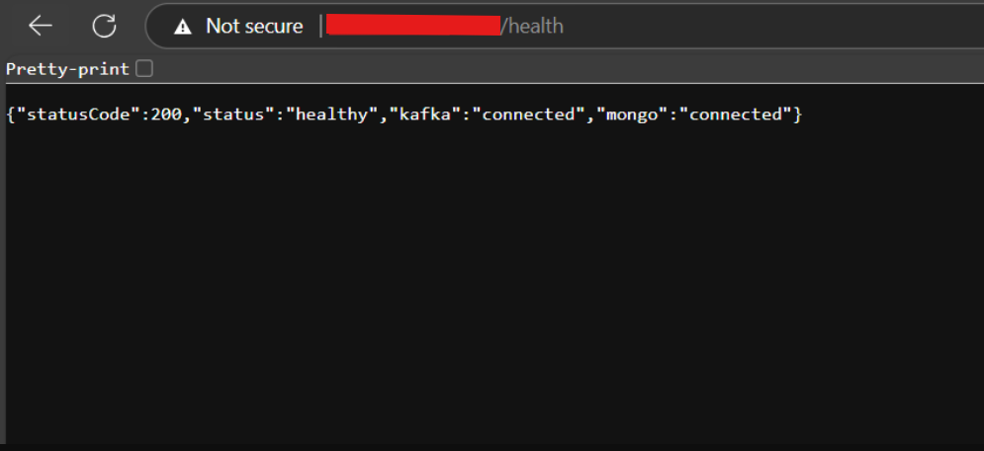This screenshot has height=451, width=984.
Task: Focus the empty address bar area after /health
Action: (x=771, y=27)
